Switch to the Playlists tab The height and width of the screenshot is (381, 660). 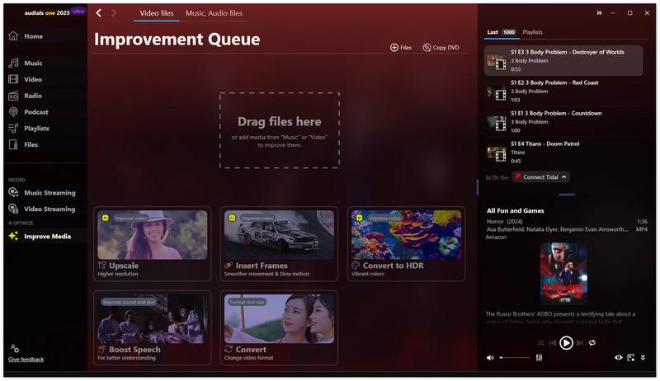(532, 32)
